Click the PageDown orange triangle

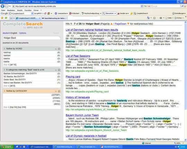click(128, 24)
